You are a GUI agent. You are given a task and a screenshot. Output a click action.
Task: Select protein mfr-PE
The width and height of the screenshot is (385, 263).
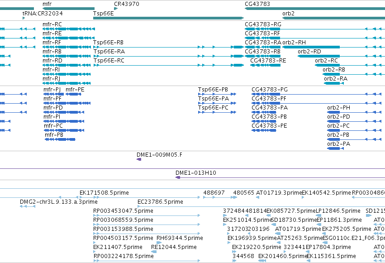(73, 94)
